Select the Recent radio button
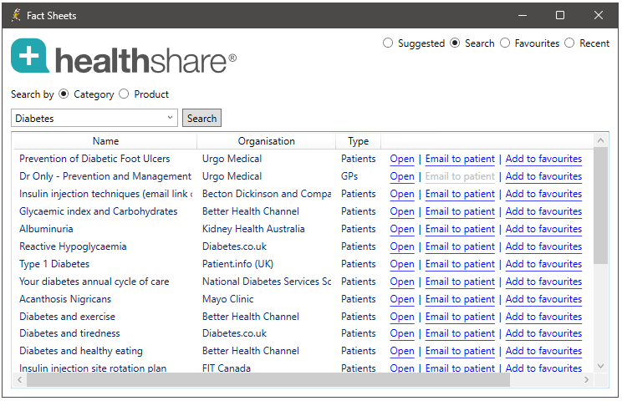622x401 pixels. (x=569, y=43)
